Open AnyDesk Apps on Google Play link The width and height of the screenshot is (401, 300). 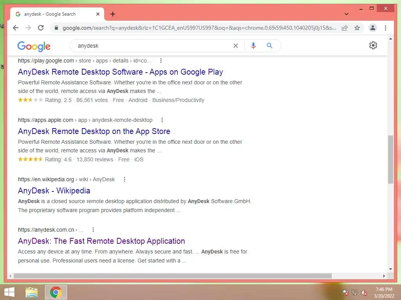point(121,72)
